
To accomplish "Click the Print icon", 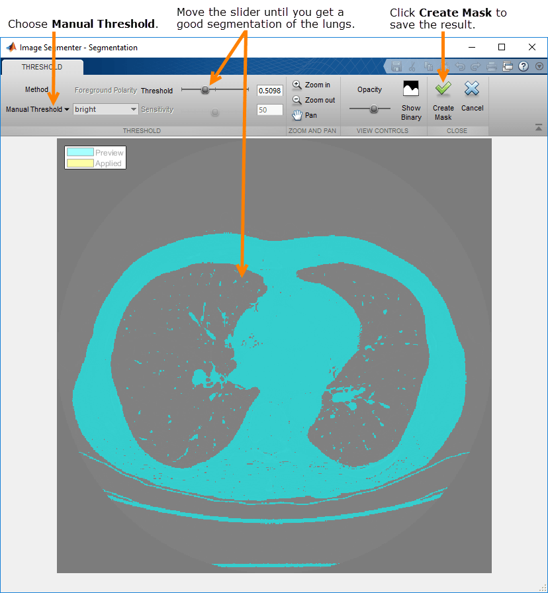I will point(491,67).
